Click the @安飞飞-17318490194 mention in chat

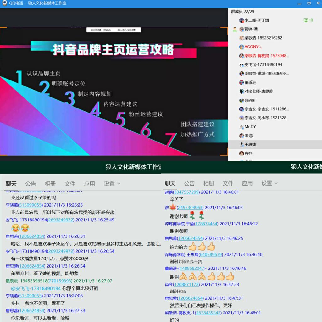tap(36, 288)
